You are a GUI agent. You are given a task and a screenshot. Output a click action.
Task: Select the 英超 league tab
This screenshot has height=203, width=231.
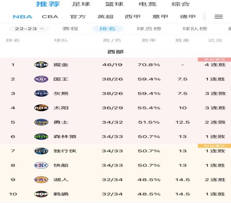pos(105,17)
